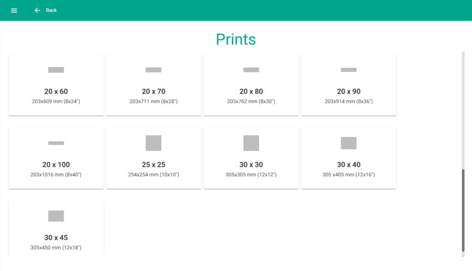Select the 20 x 90 print title

click(x=348, y=92)
